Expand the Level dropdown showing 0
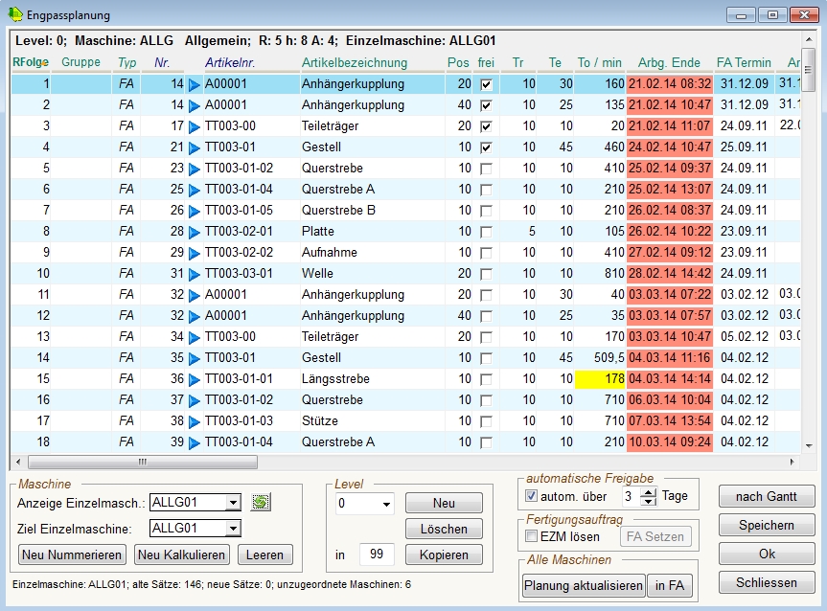This screenshot has height=611, width=827. point(386,504)
